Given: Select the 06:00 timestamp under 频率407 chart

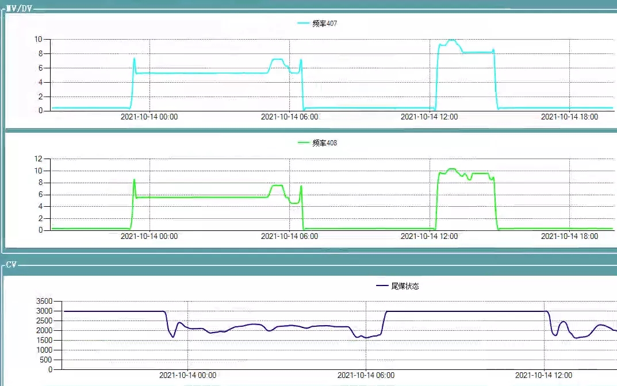Looking at the screenshot, I should (289, 117).
